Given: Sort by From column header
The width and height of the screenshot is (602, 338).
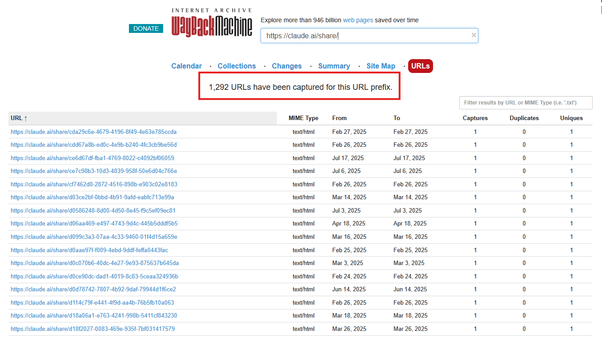Looking at the screenshot, I should (x=339, y=118).
